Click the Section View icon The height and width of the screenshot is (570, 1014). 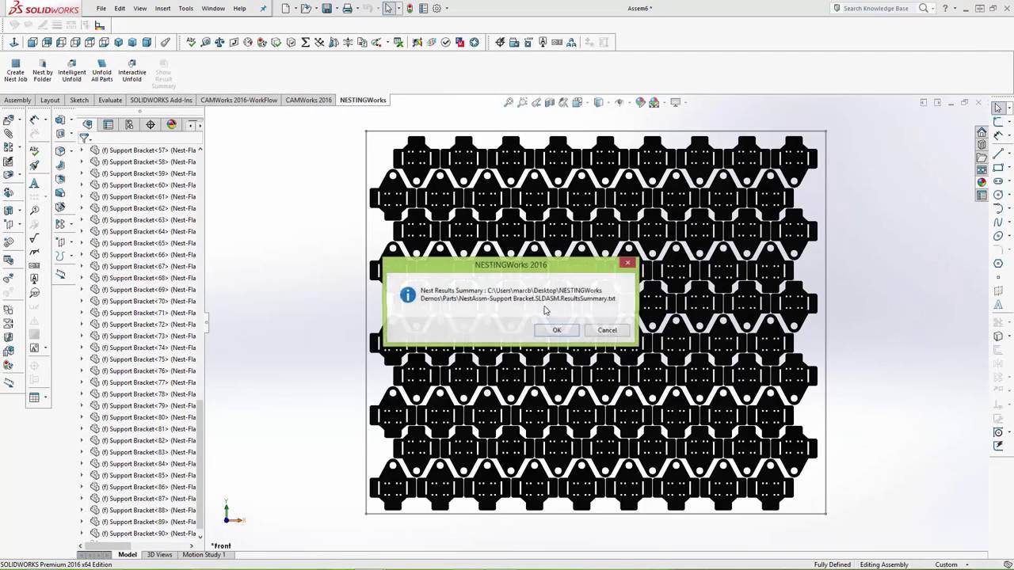(x=550, y=102)
